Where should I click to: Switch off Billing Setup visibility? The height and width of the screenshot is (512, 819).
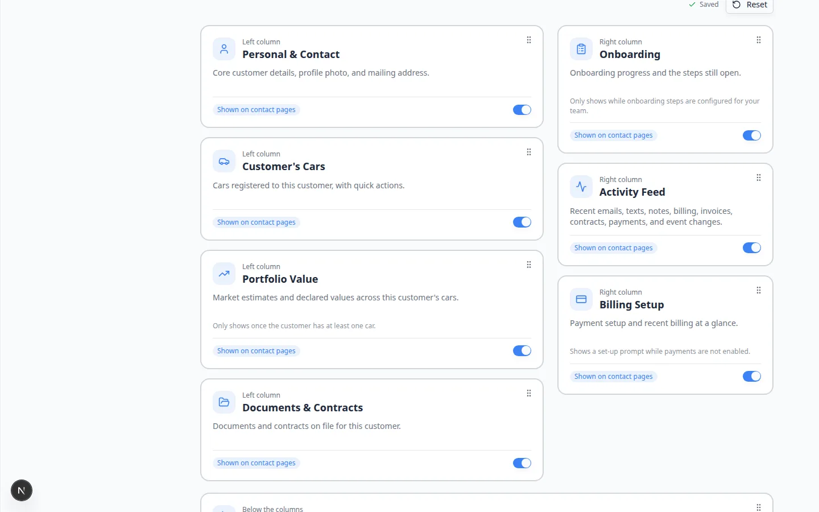click(752, 377)
